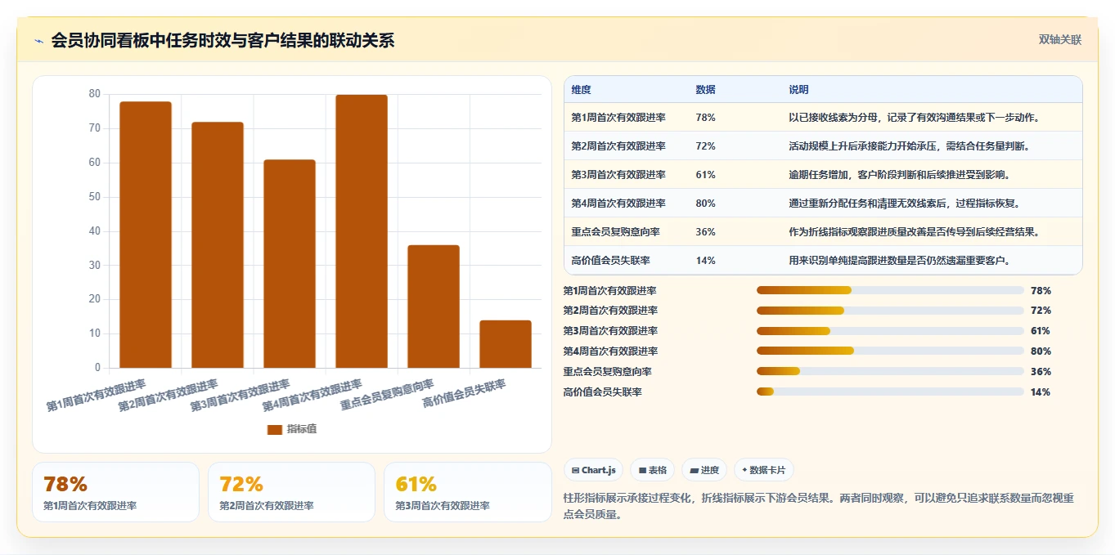Select the 72% cell in the table
This screenshot has width=1115, height=555.
point(705,146)
